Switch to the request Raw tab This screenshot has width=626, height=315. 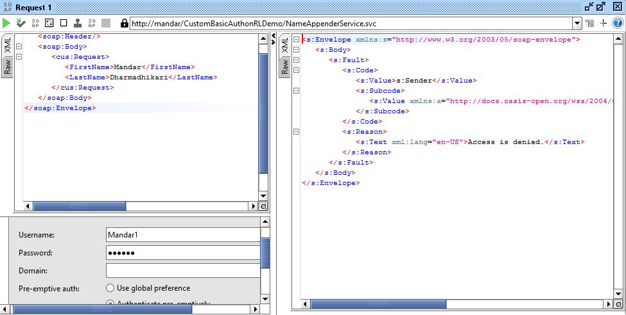[8, 67]
